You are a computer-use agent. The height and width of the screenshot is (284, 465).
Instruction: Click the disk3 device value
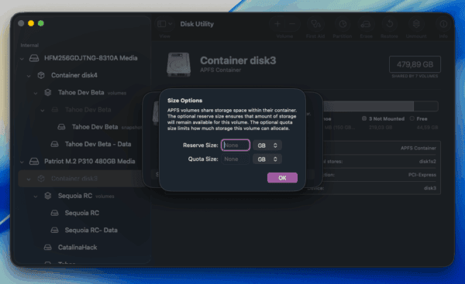tap(429, 188)
